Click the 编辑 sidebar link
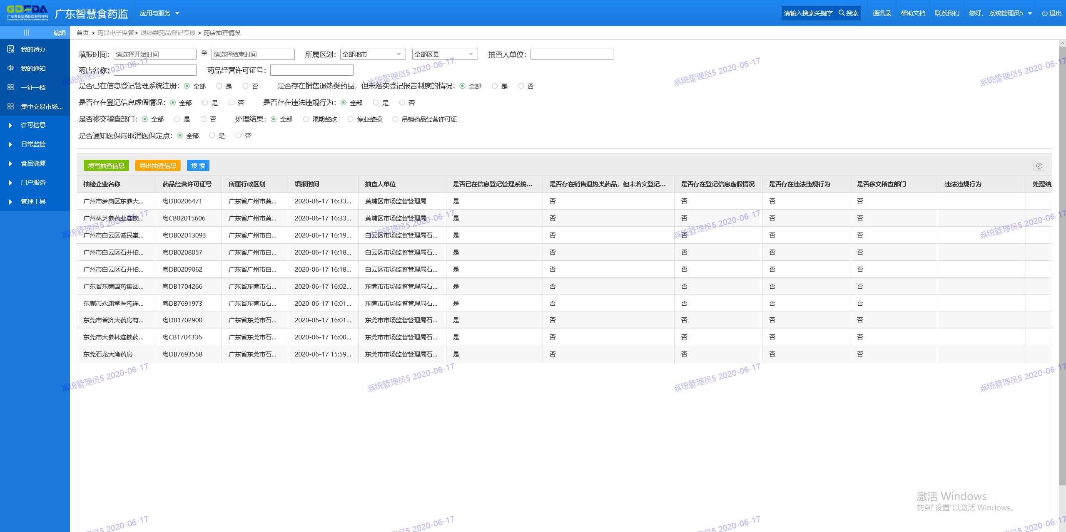 click(60, 33)
